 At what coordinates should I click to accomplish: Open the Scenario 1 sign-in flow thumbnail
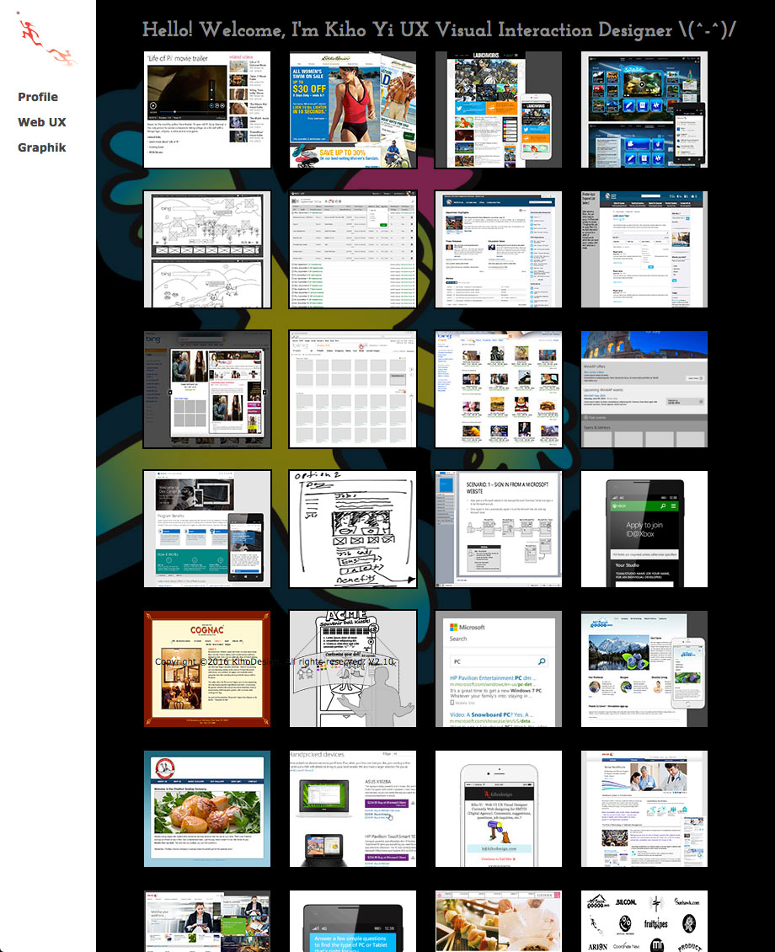(498, 529)
